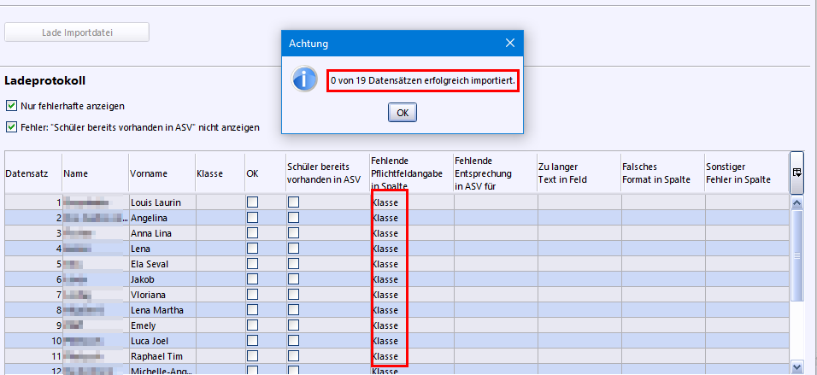Image resolution: width=817 pixels, height=375 pixels.
Task: Click the Lade Importdatei button
Action: 77,32
